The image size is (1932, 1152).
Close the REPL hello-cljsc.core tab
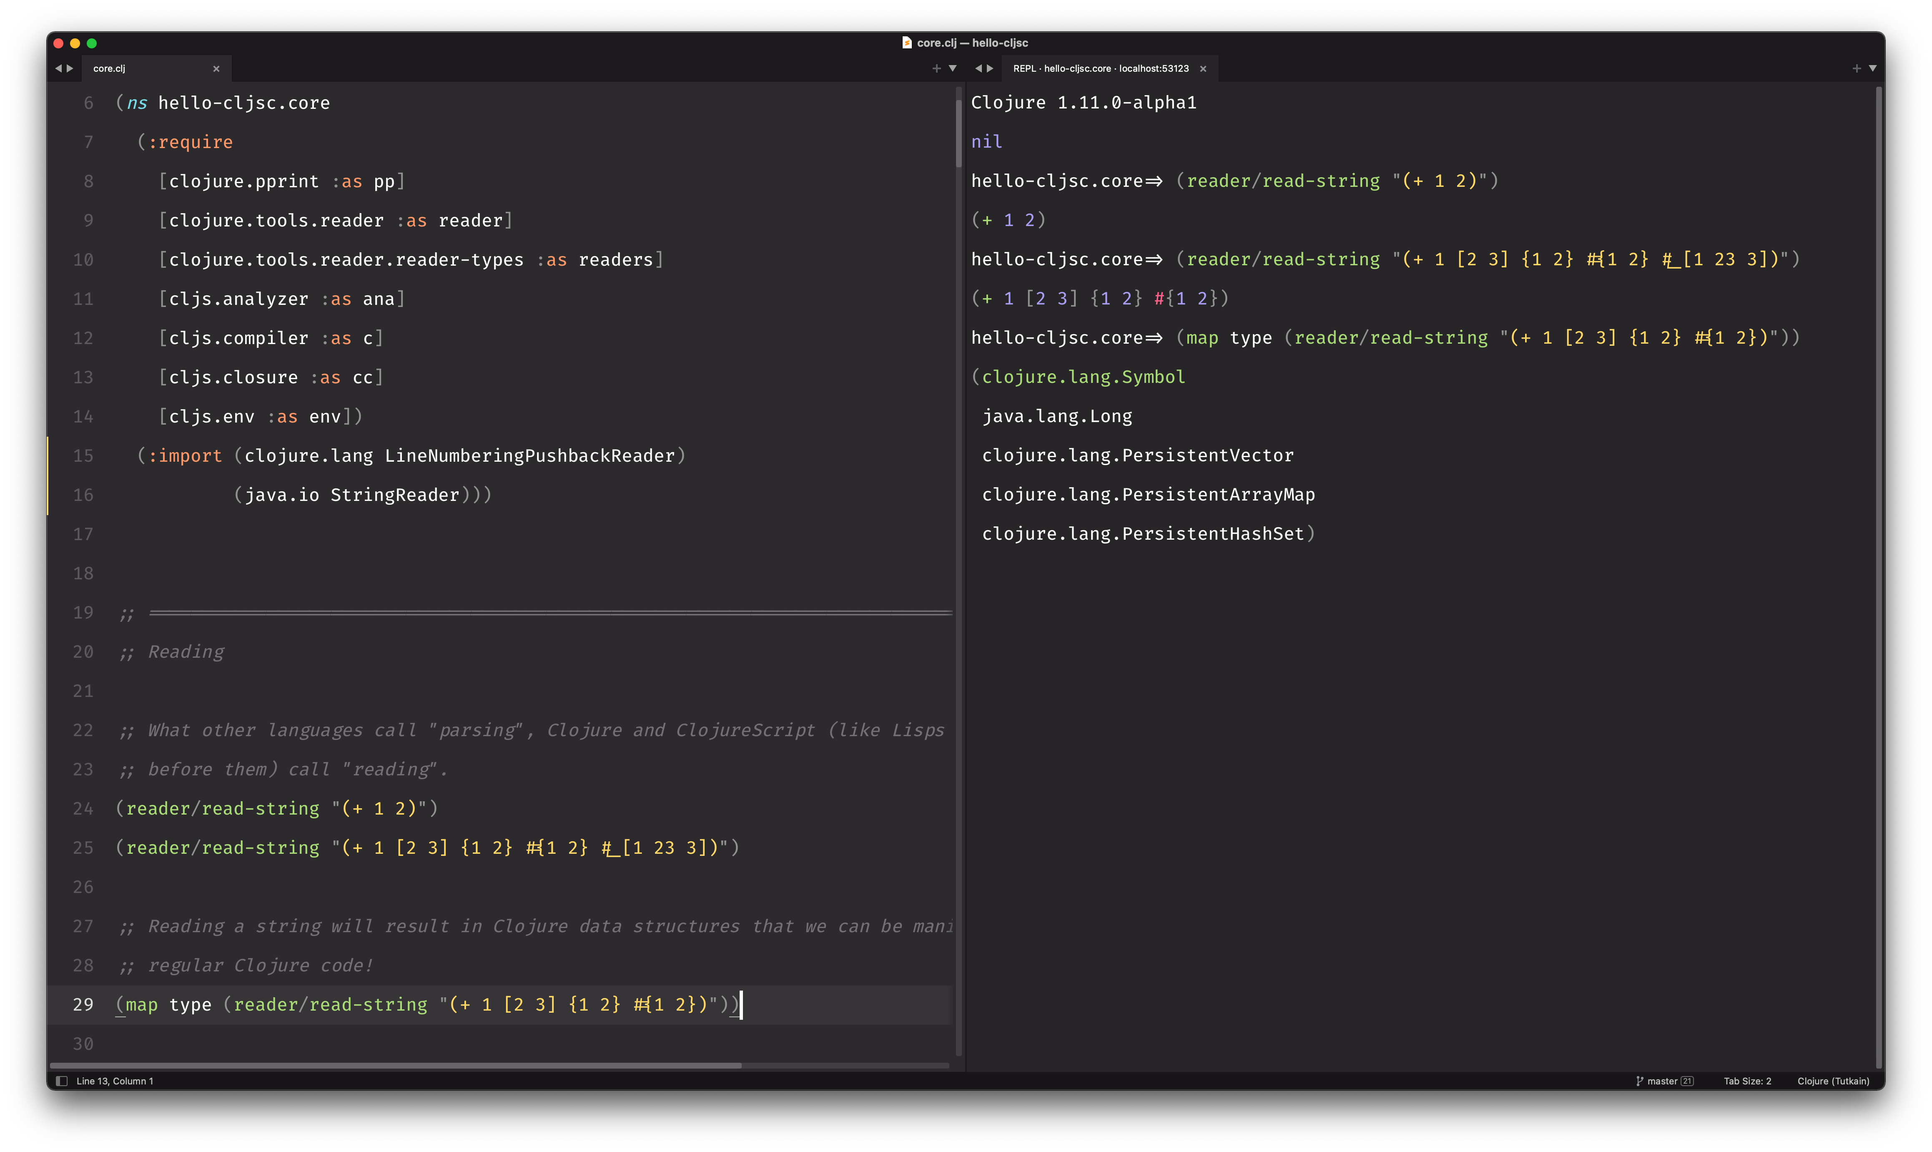[1203, 68]
